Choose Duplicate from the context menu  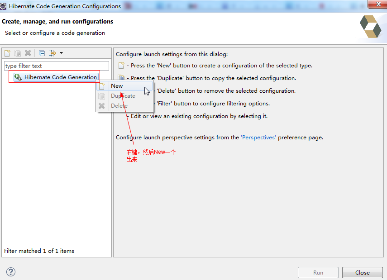[x=124, y=96]
